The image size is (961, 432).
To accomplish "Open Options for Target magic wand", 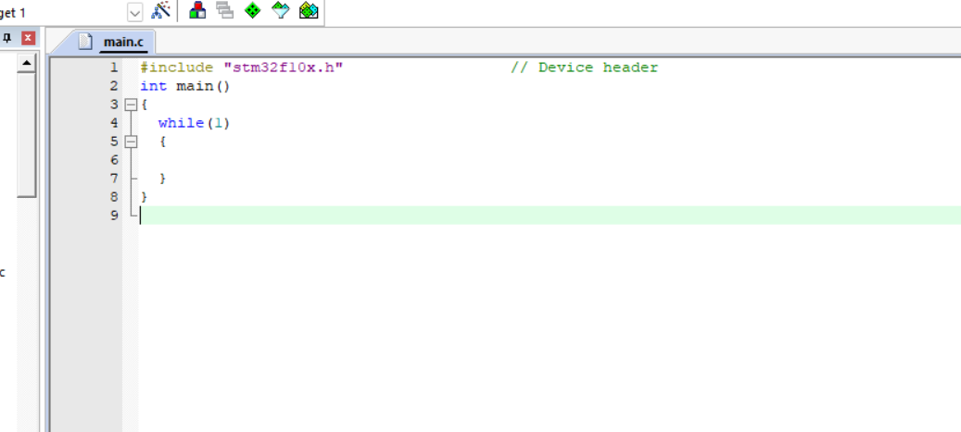I will pos(160,10).
